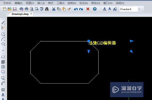Screen dimensions: 152x100
Task: Click the open file folder icon
Action: 9,9
